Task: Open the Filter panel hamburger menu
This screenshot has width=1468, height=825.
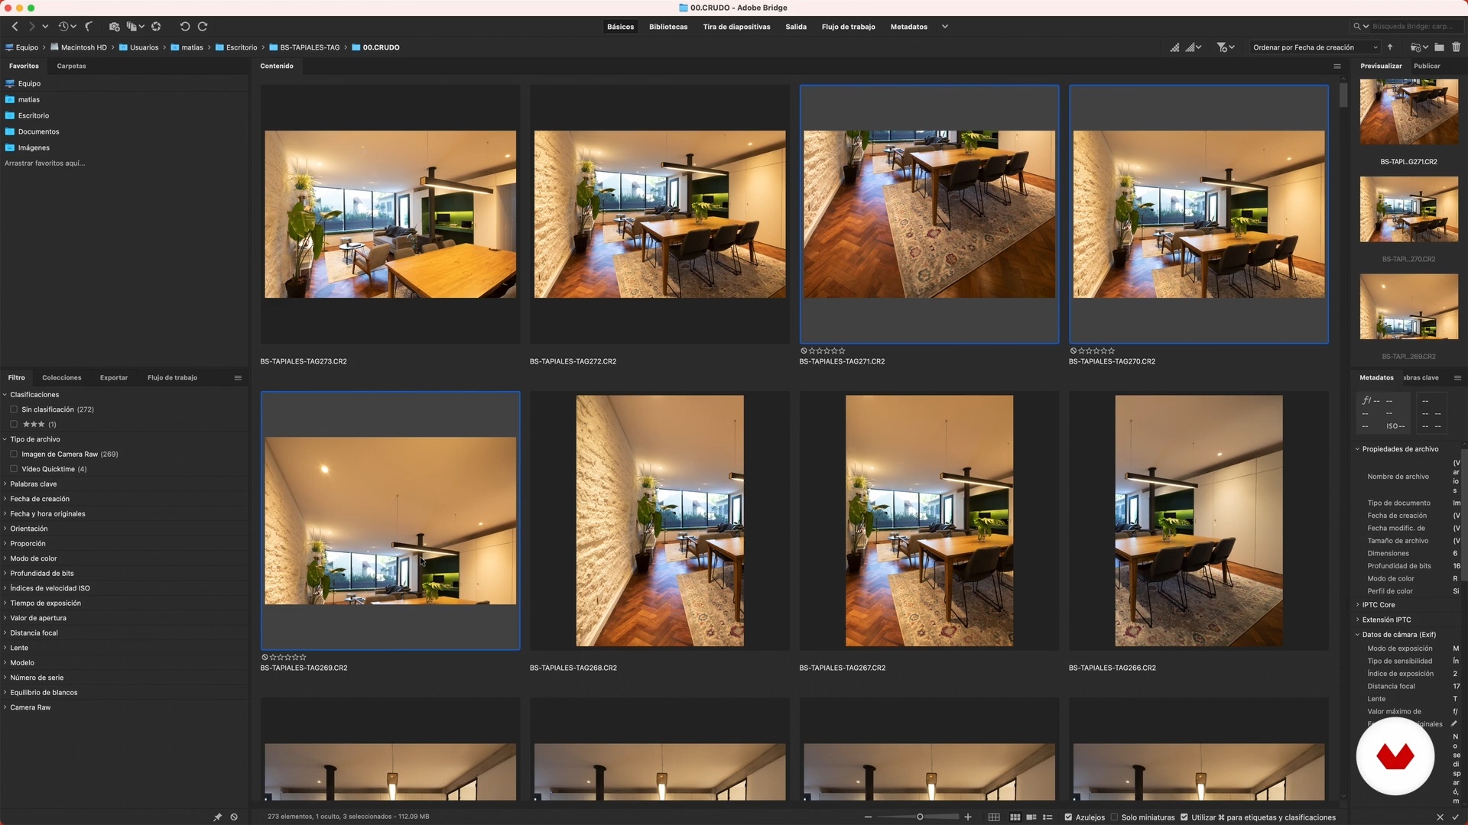Action: tap(238, 378)
